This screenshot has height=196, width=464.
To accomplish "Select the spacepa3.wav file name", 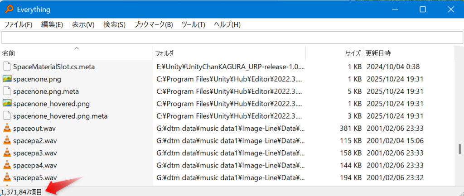I will [35, 153].
